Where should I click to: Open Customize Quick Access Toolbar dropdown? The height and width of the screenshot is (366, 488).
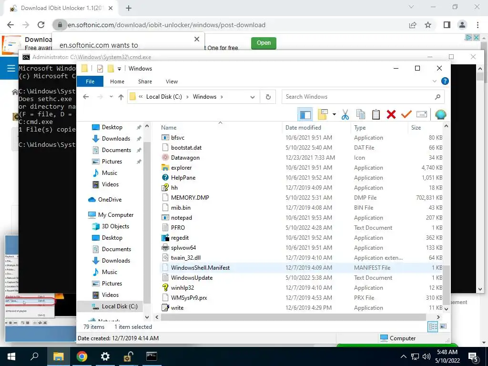point(119,69)
